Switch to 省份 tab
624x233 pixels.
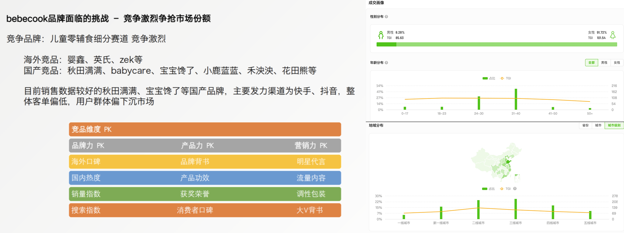(585, 125)
